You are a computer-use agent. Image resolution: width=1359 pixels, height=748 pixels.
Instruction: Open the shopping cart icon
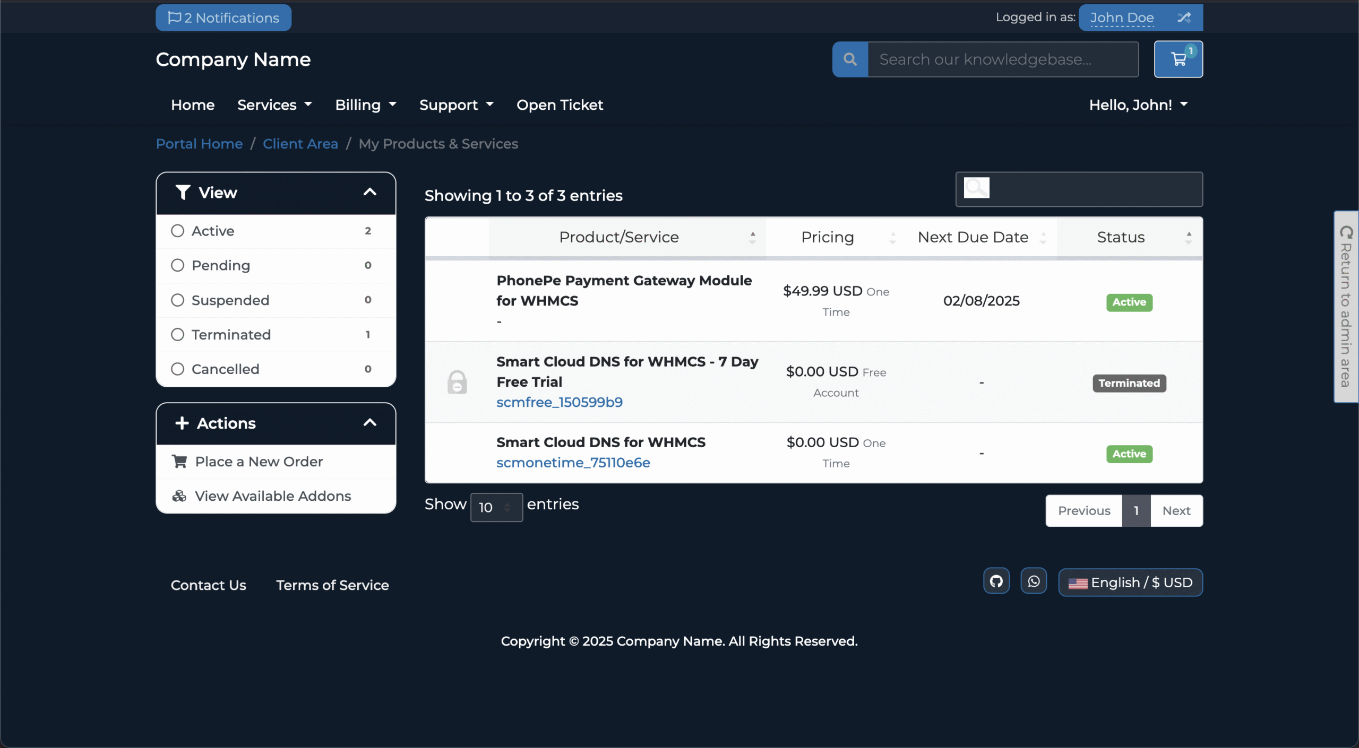click(x=1178, y=59)
